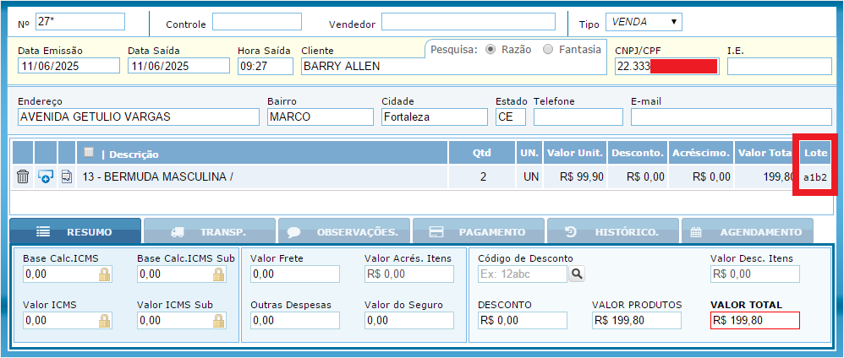
Task: Delete the Bermuda Masculina item with trash icon
Action: (23, 176)
